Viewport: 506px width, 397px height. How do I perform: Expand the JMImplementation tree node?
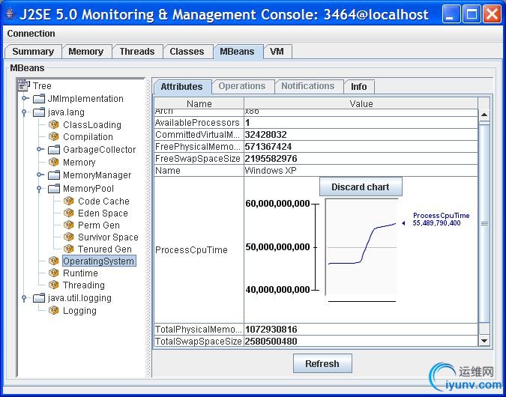(x=25, y=98)
